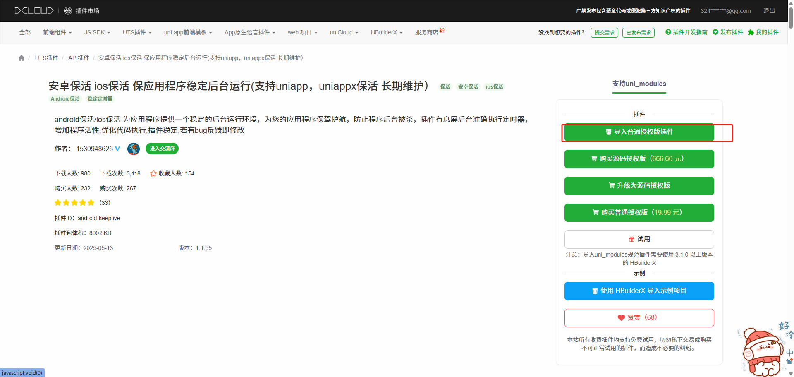
Task: Click the 进入交流群 button
Action: [x=162, y=149]
